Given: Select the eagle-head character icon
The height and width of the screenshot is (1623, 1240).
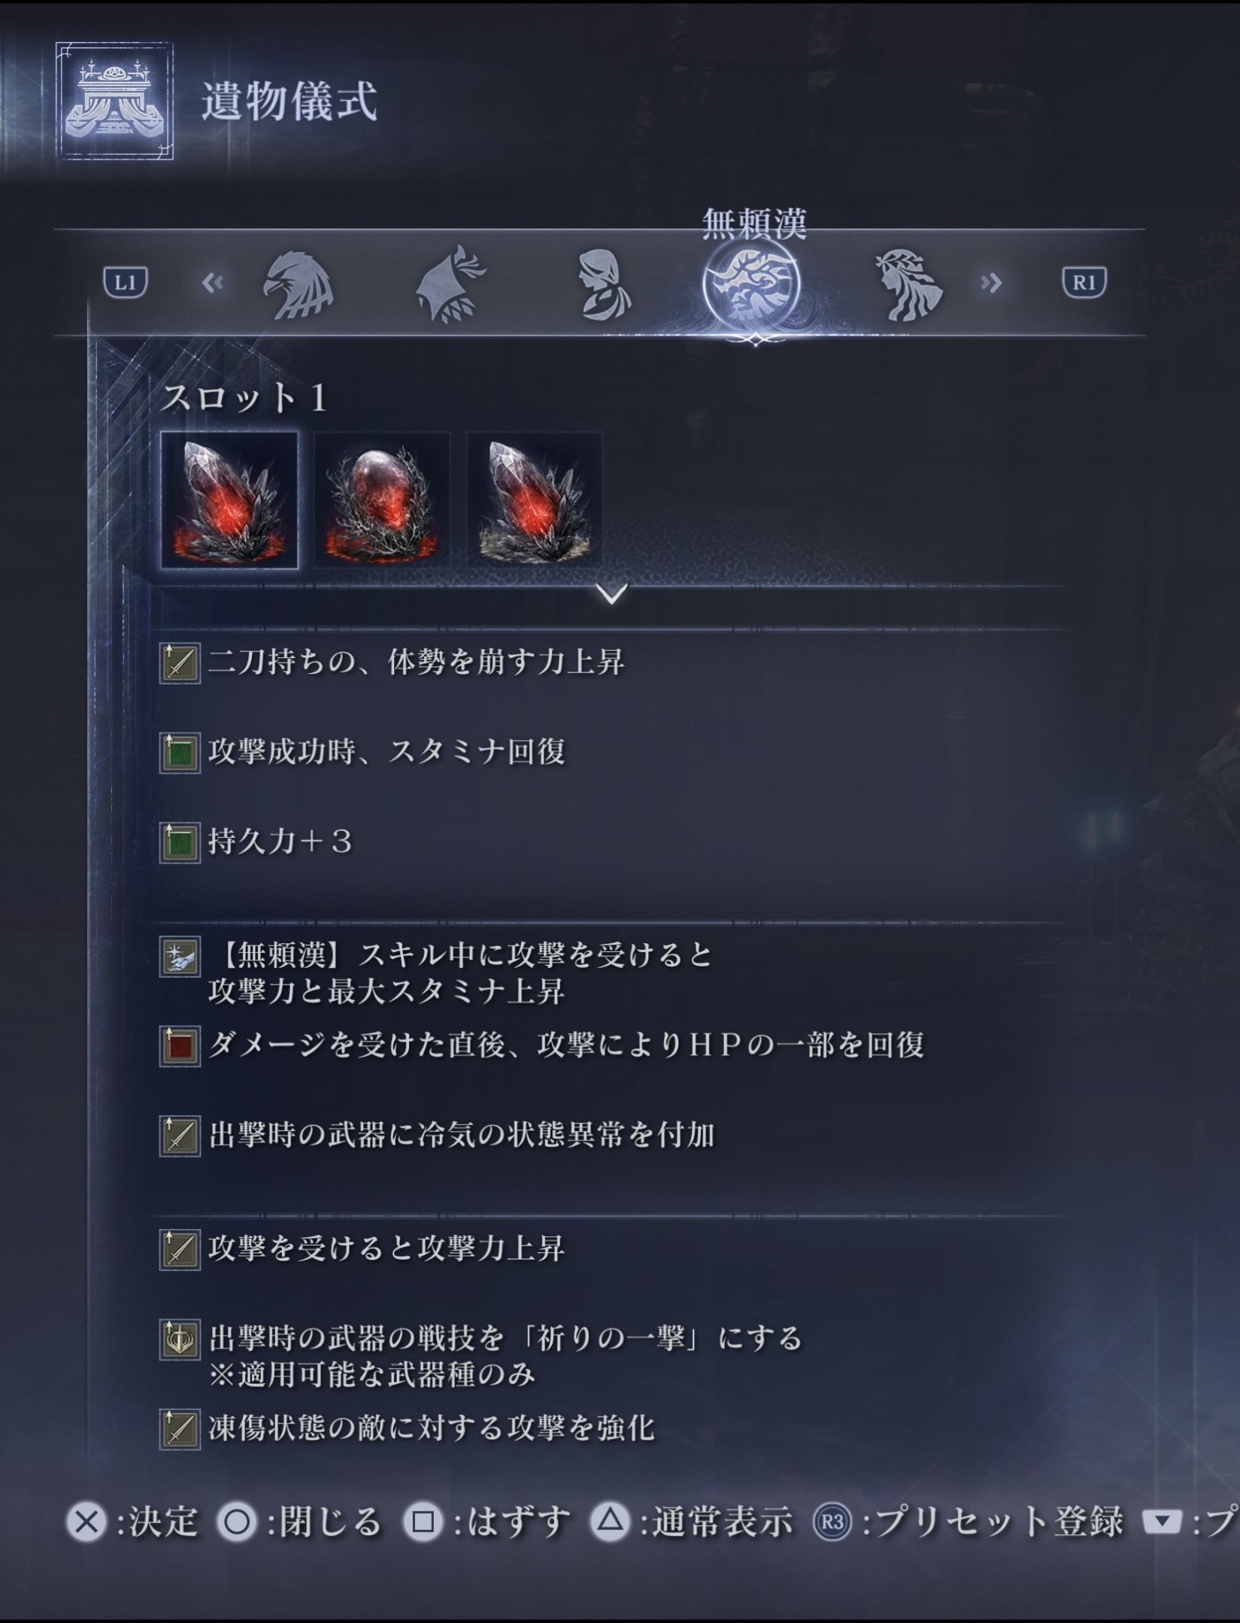Looking at the screenshot, I should 297,284.
